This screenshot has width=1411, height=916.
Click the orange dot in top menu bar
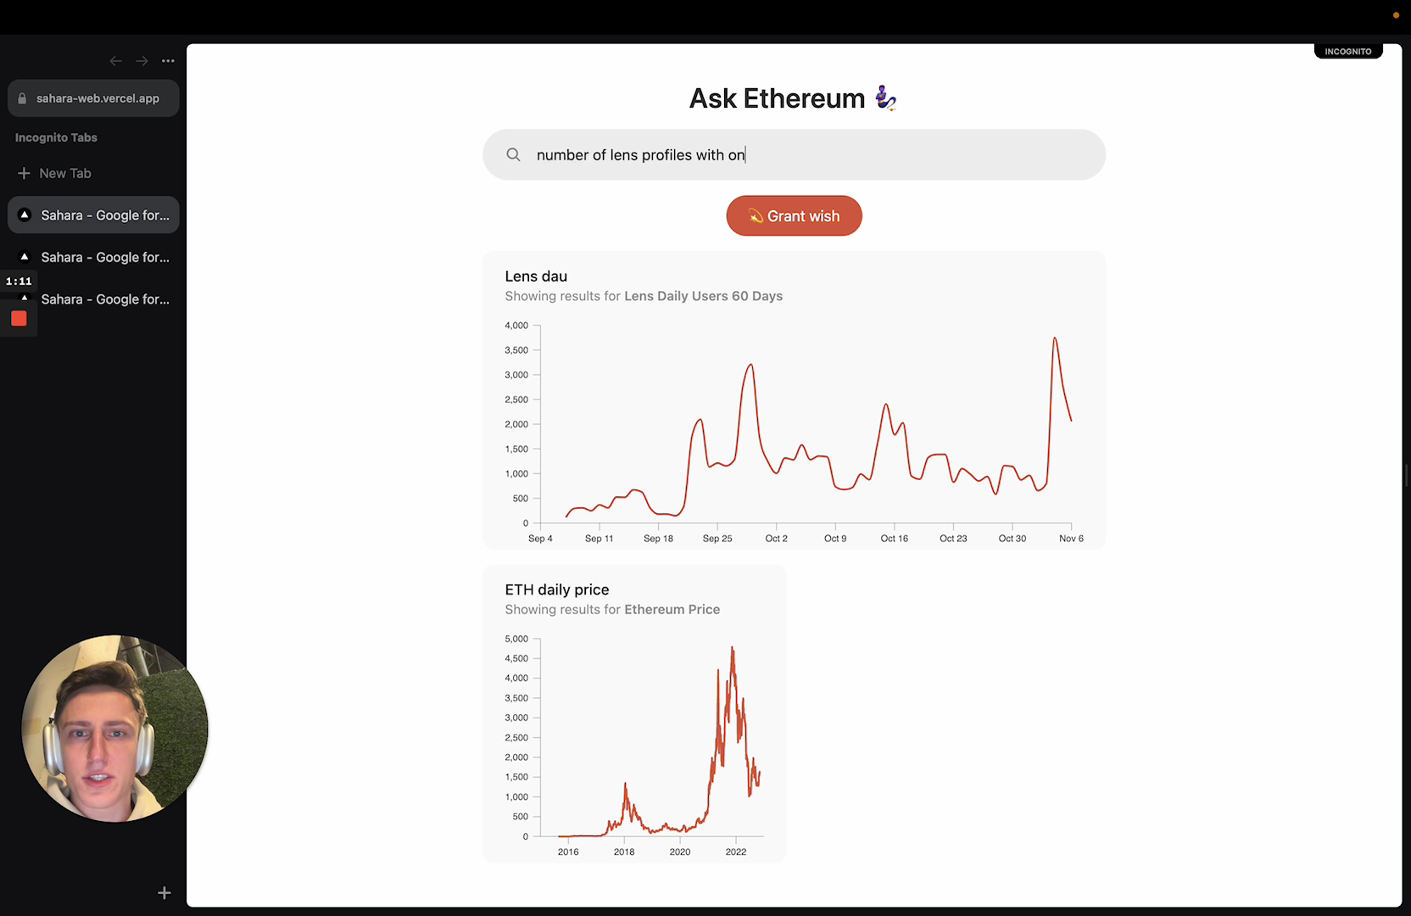1396,15
